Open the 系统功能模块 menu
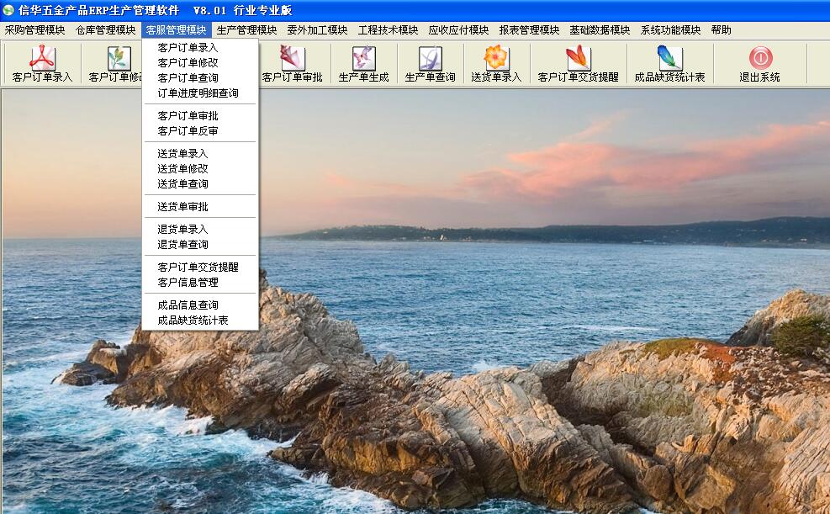 (670, 30)
